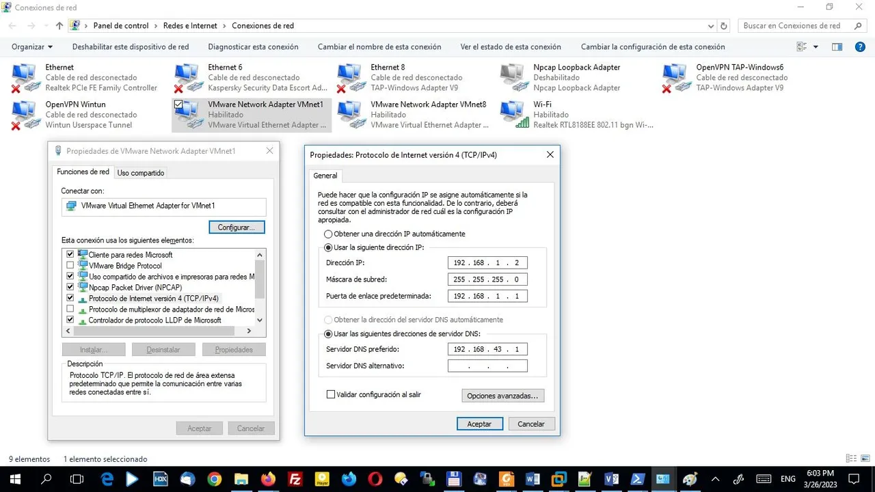Switch to the Uso compartido tab
The image size is (875, 492).
click(141, 173)
